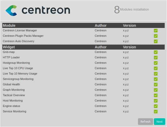167x127 pixels.
Task: Click green checkmark for Centreon Auto Discovery
Action: click(x=156, y=41)
